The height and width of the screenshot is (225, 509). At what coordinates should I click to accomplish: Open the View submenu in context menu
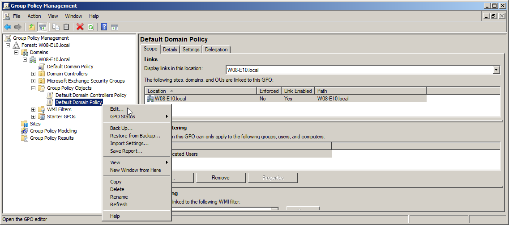coord(137,162)
